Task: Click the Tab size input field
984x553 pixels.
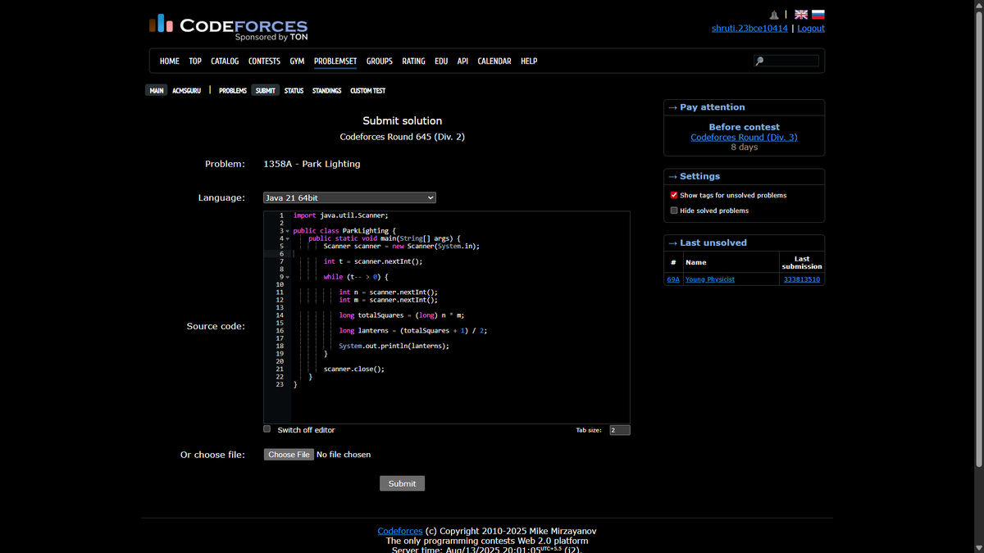Action: (x=620, y=430)
